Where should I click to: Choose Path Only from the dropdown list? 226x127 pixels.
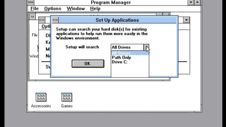[x=130, y=58]
